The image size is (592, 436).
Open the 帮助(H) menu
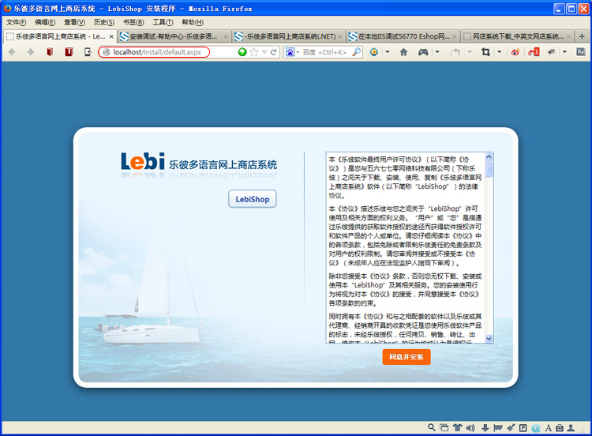point(193,22)
